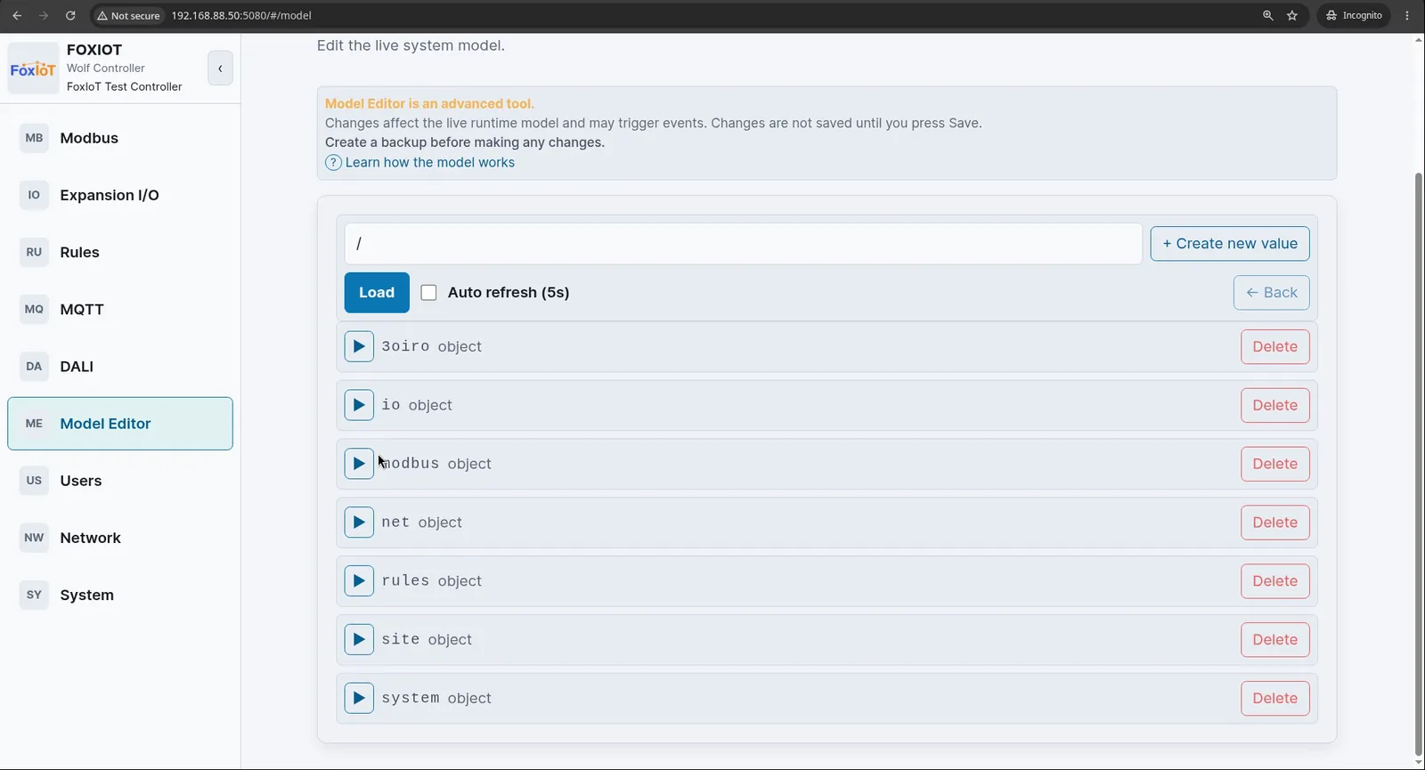The height and width of the screenshot is (770, 1425).
Task: Click the browser forward arrow
Action: click(44, 15)
